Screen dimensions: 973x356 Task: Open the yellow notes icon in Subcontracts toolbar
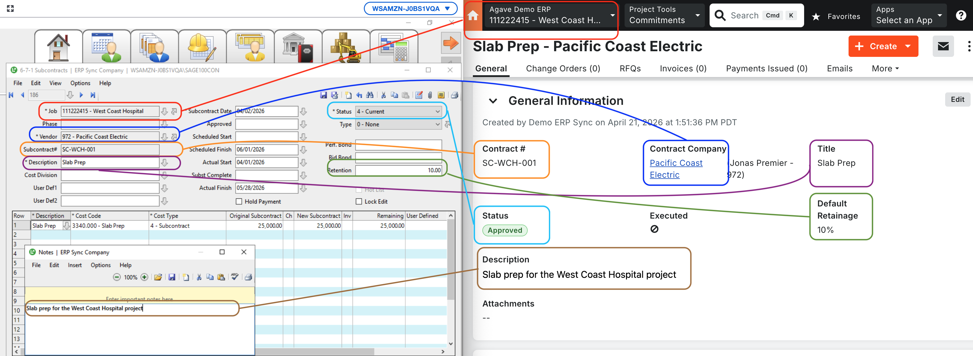(x=441, y=95)
